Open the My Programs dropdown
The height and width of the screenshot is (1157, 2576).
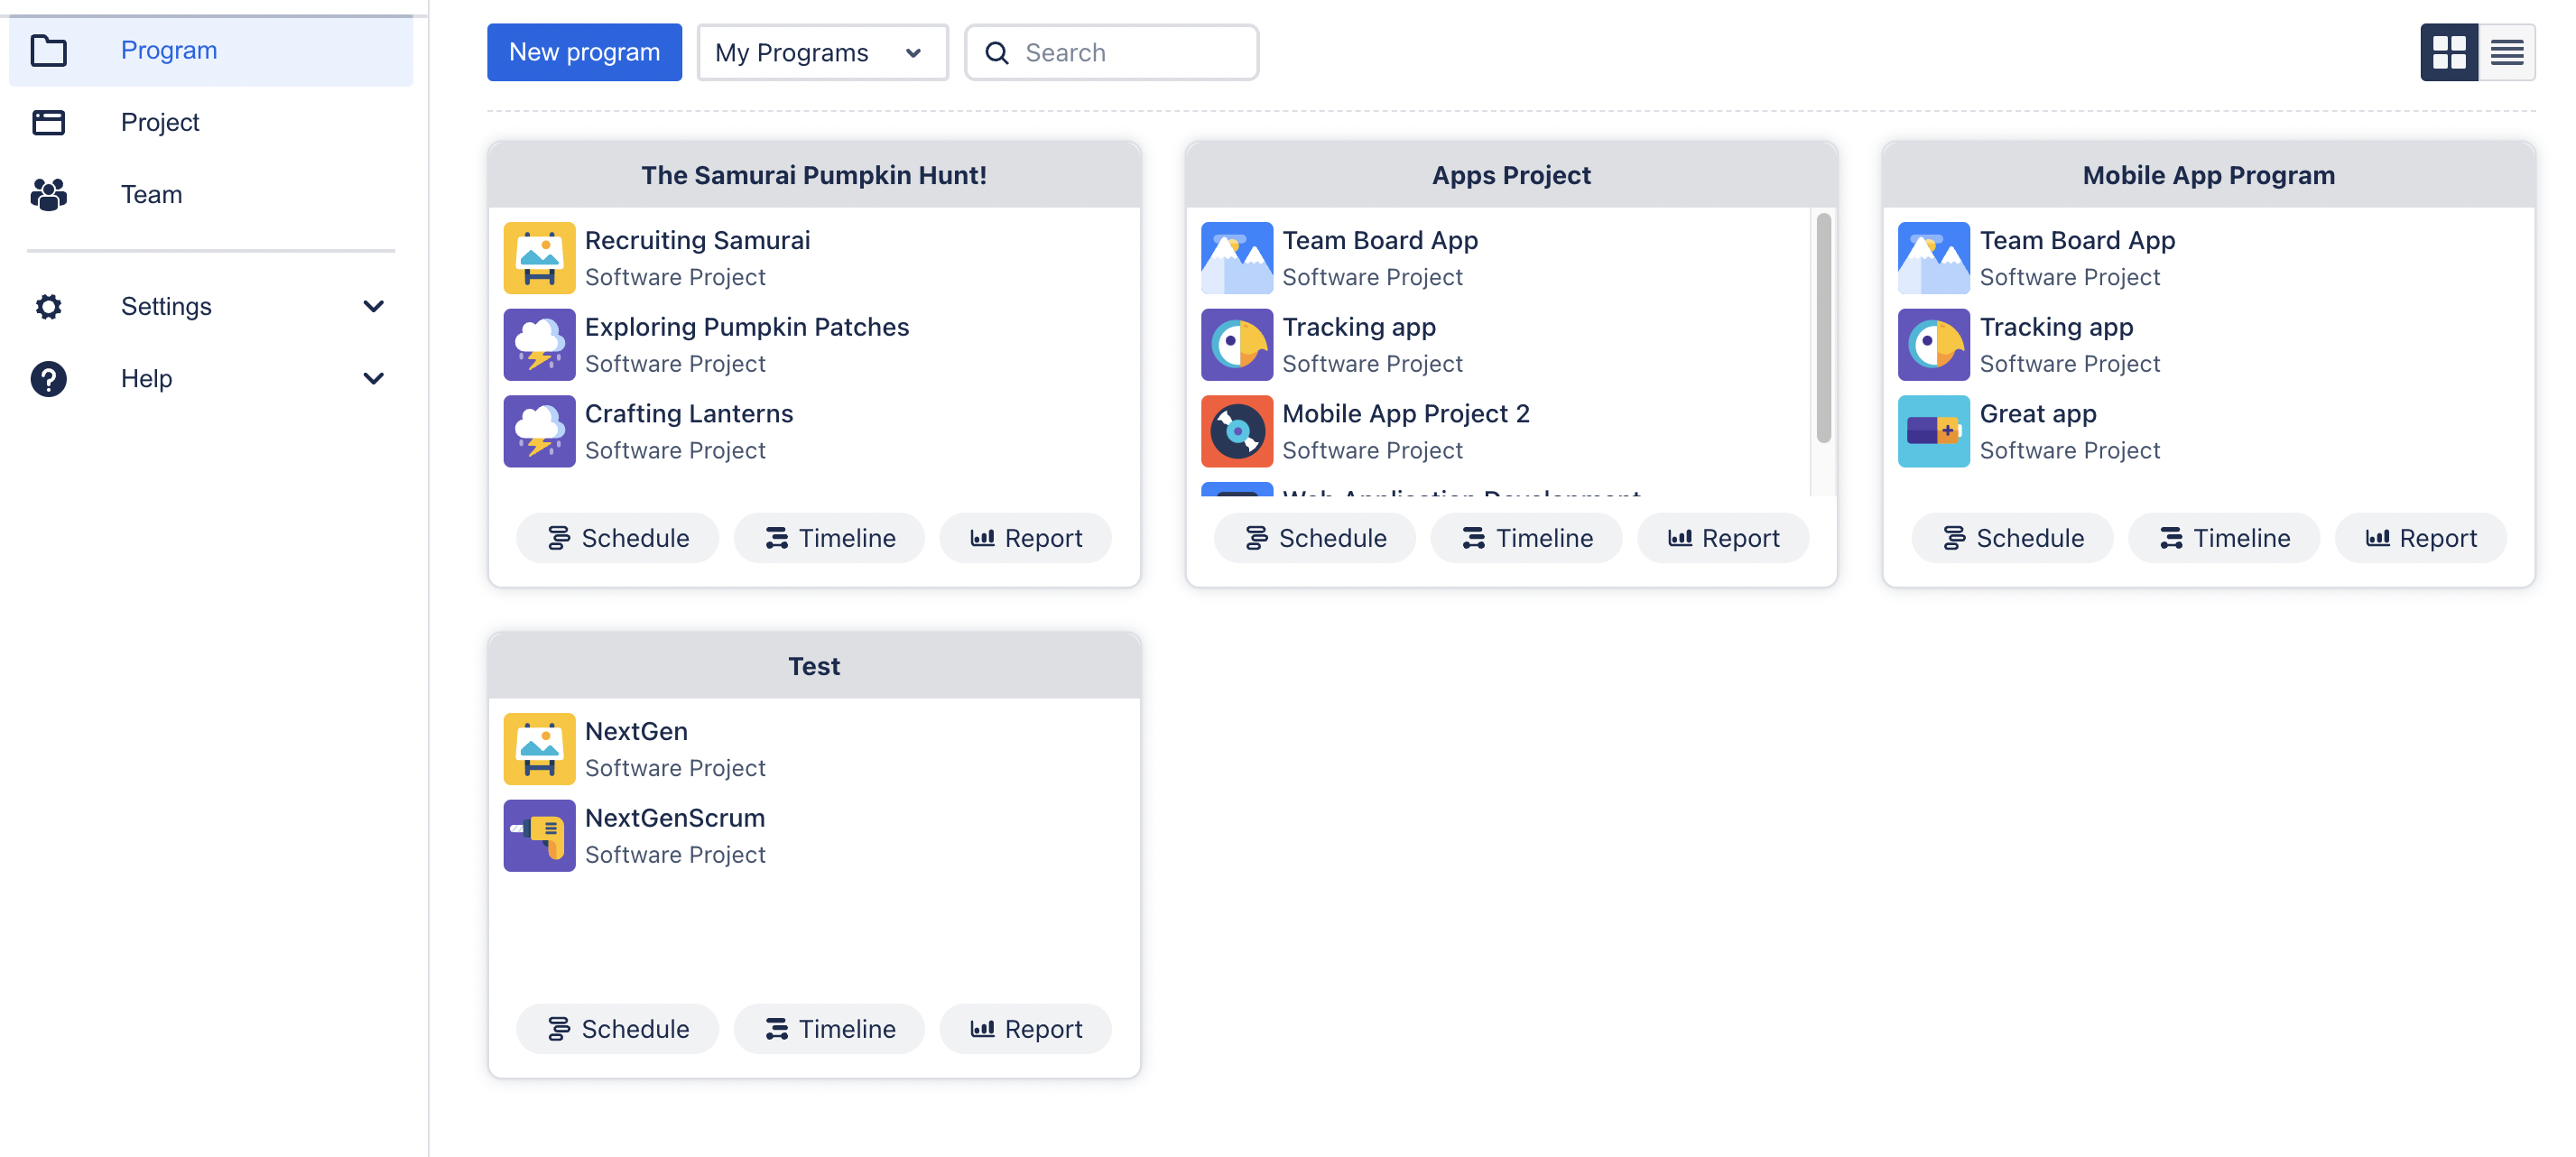[821, 52]
